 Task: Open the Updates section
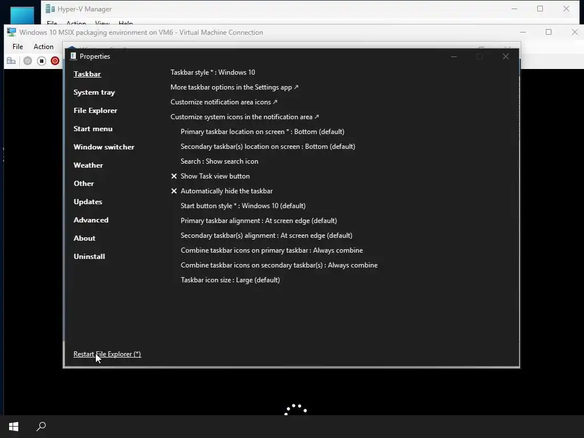pyautogui.click(x=88, y=201)
